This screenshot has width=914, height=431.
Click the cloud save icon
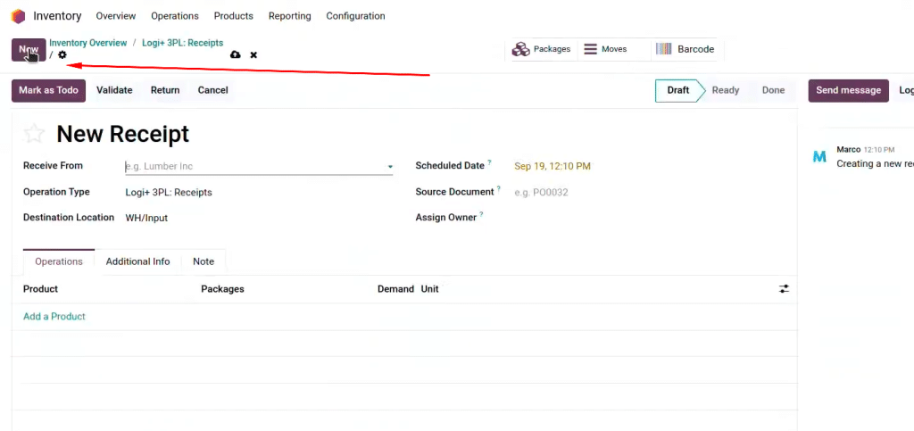click(x=236, y=55)
